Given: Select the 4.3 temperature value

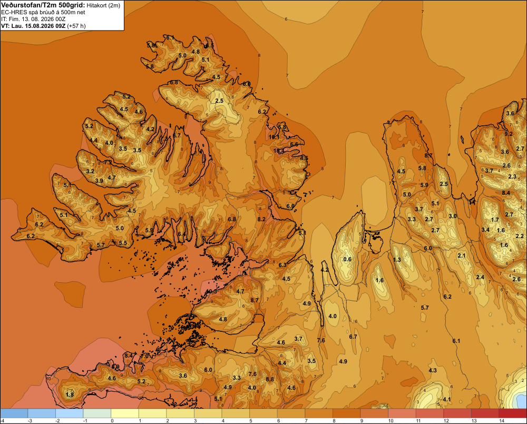Looking at the screenshot, I should coord(433,370).
